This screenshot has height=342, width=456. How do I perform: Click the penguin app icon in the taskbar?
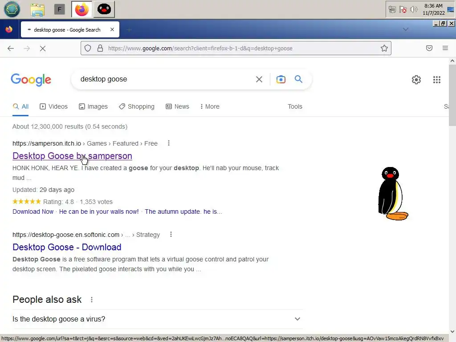[x=104, y=9]
